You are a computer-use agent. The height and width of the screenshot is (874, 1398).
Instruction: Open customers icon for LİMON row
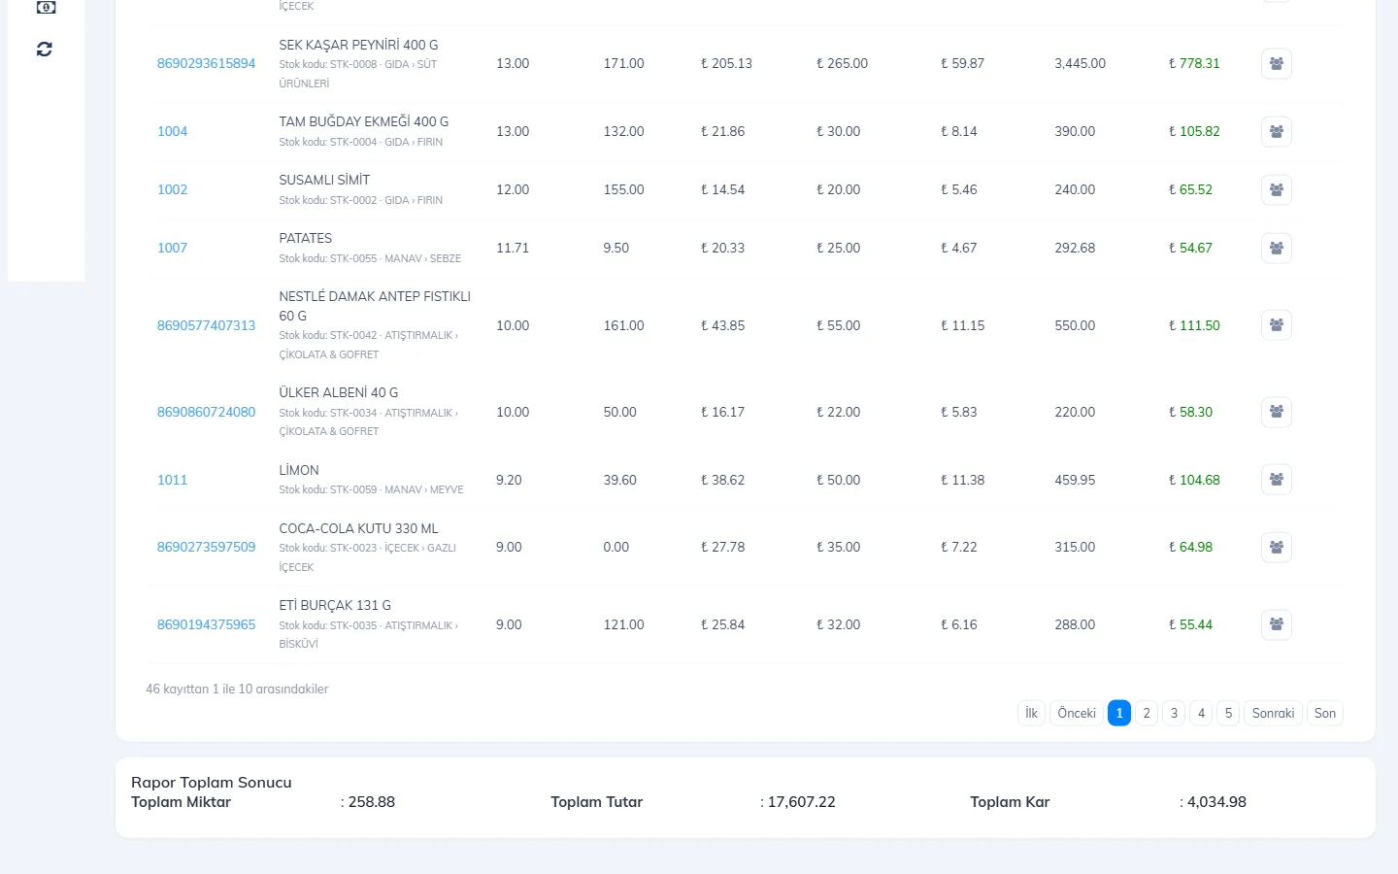tap(1276, 480)
